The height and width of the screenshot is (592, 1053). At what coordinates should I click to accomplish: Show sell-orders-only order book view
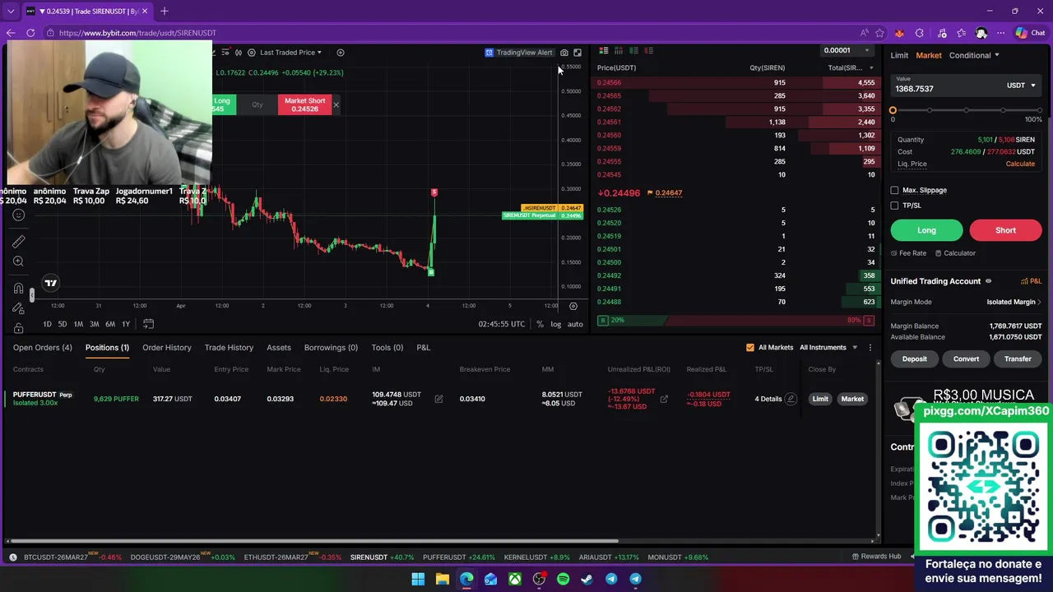(x=649, y=51)
